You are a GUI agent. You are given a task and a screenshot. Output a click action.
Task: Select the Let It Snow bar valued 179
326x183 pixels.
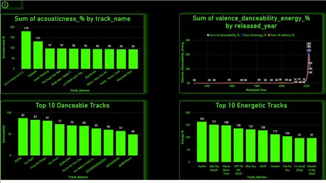pos(26,50)
